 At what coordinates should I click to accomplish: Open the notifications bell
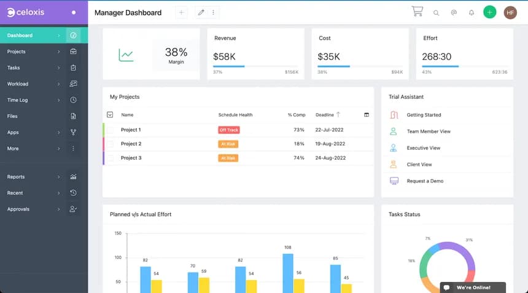tap(472, 12)
